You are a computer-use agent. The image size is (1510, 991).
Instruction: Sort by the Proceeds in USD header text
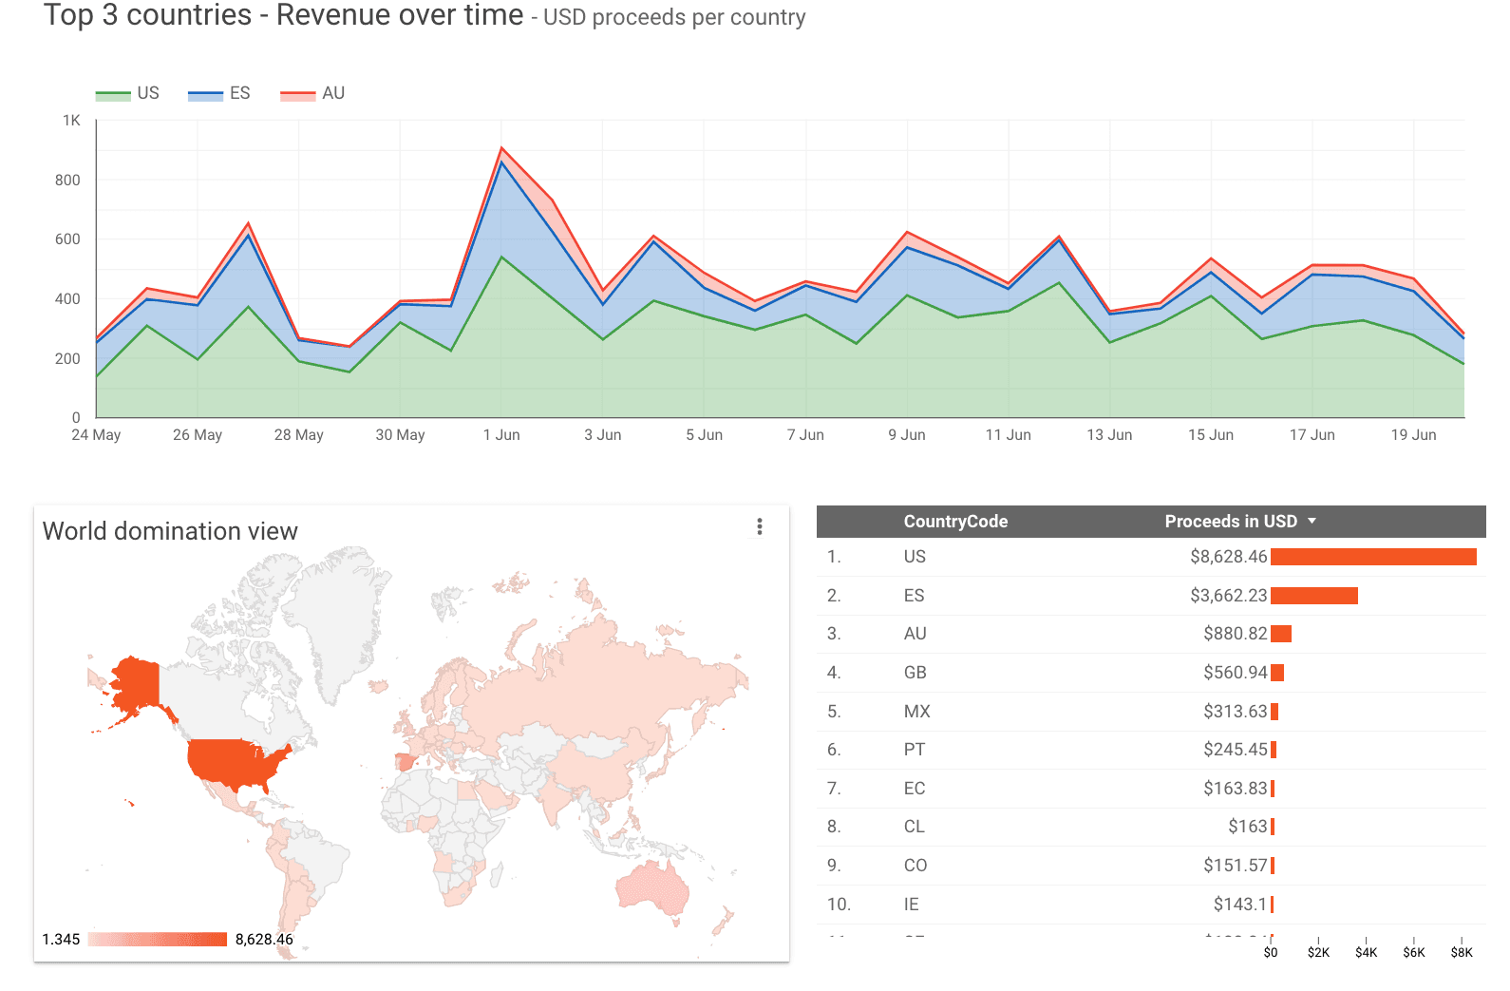coord(1231,522)
